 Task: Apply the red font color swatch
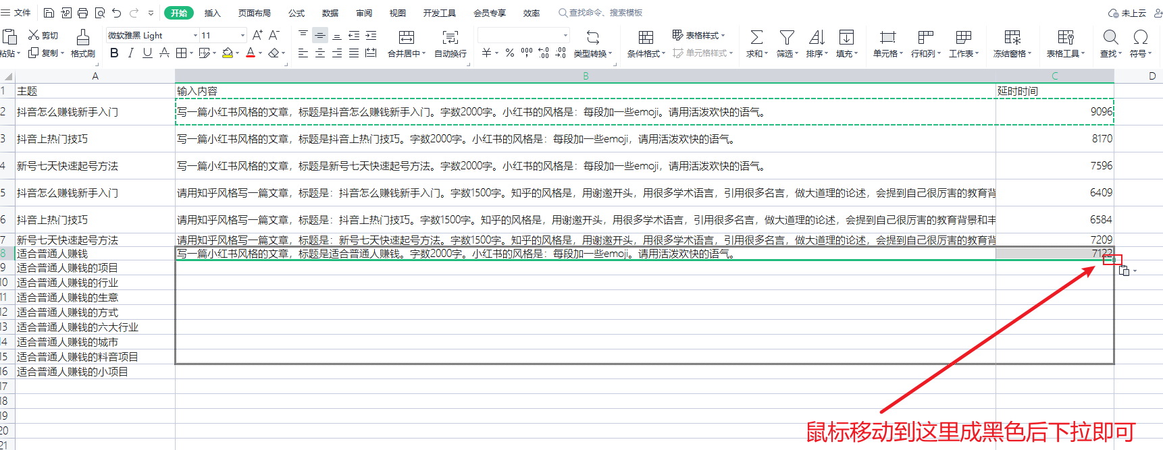point(251,53)
